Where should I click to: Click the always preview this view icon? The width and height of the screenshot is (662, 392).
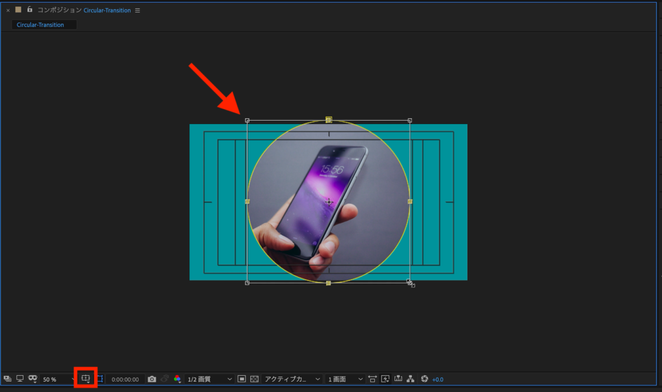7,379
